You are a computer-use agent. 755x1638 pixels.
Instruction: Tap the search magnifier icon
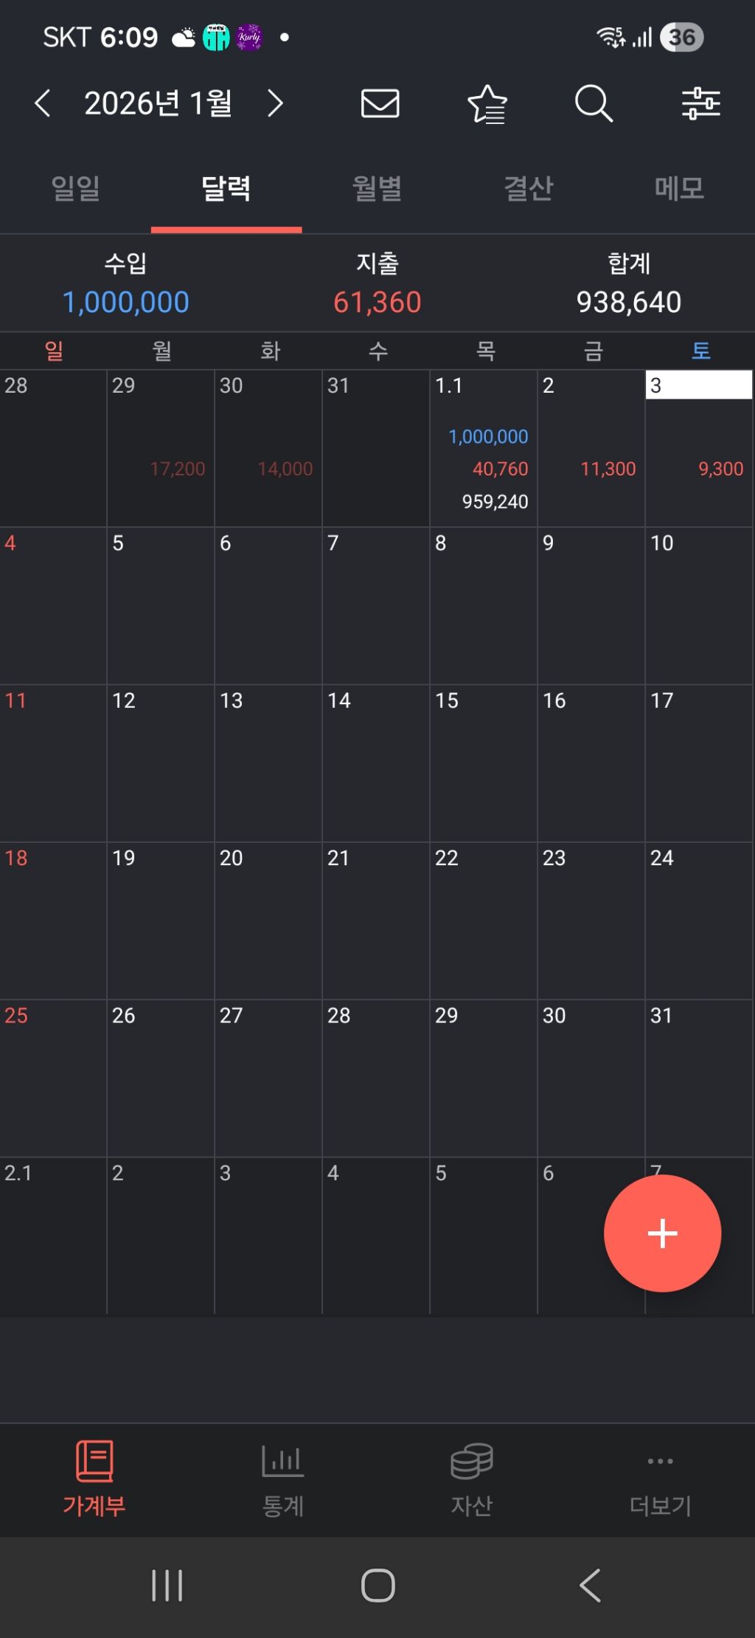(594, 103)
